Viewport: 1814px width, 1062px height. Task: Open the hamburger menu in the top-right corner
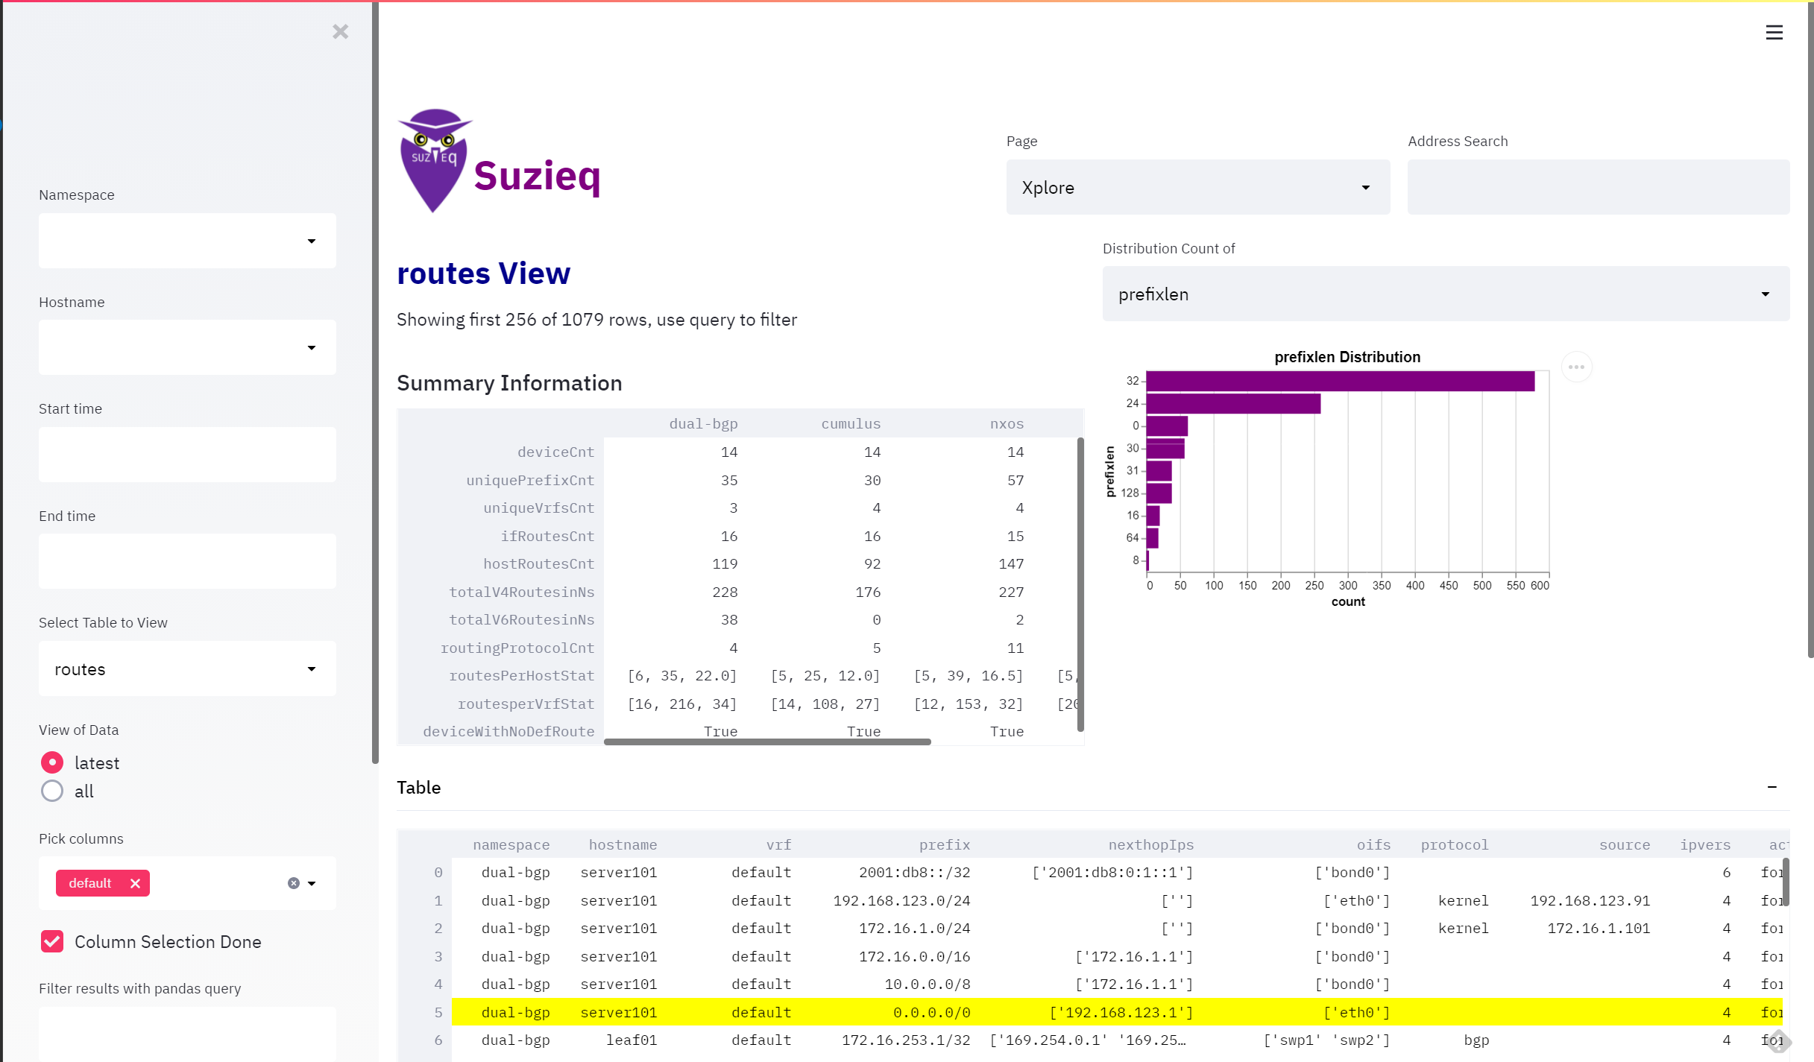click(1774, 32)
